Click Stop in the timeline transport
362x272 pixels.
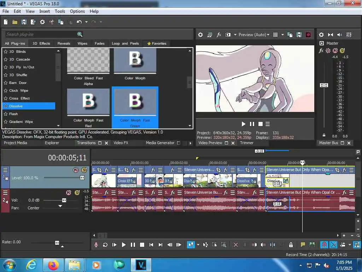tap(142, 244)
